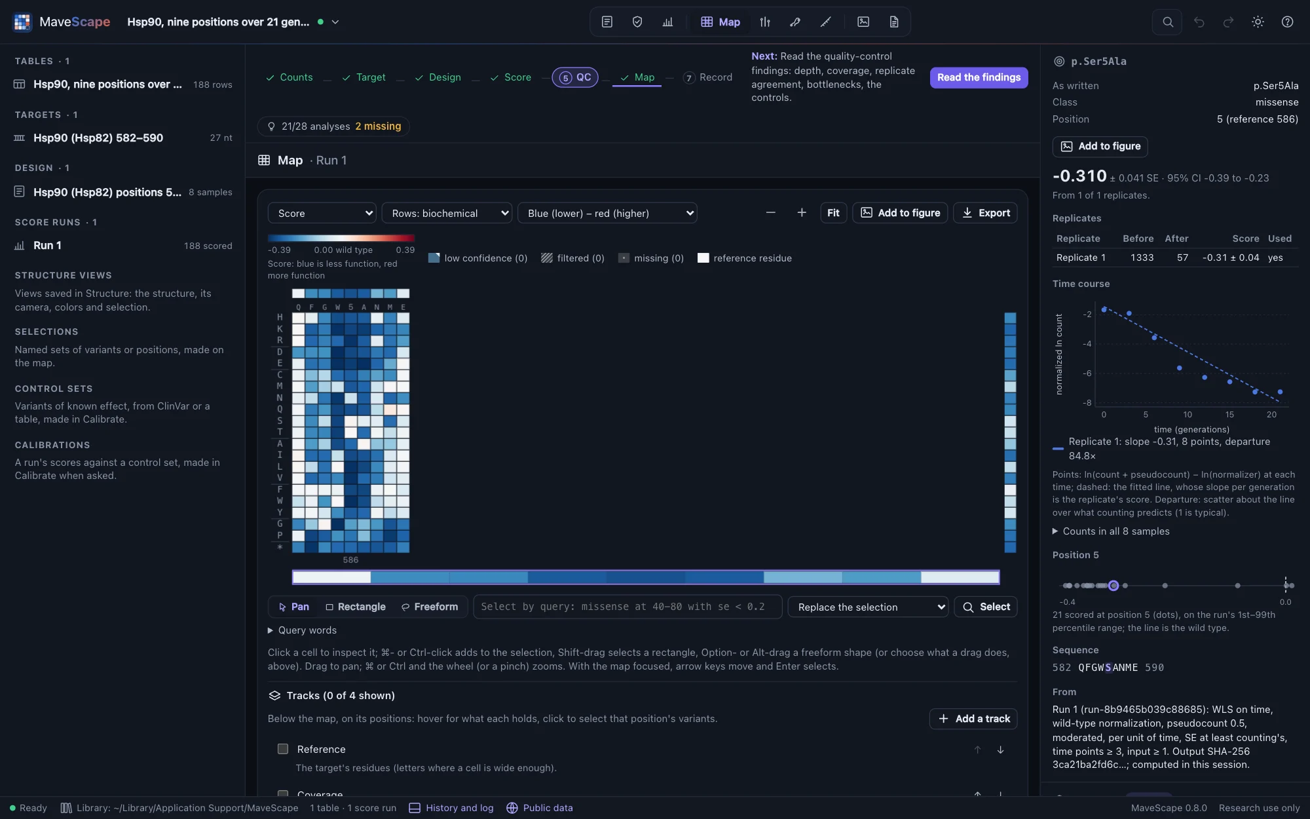
Task: Click the score color gradient legend bar
Action: point(341,238)
